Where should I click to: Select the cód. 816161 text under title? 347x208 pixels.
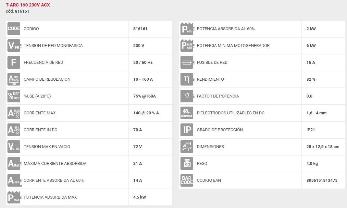(18, 11)
